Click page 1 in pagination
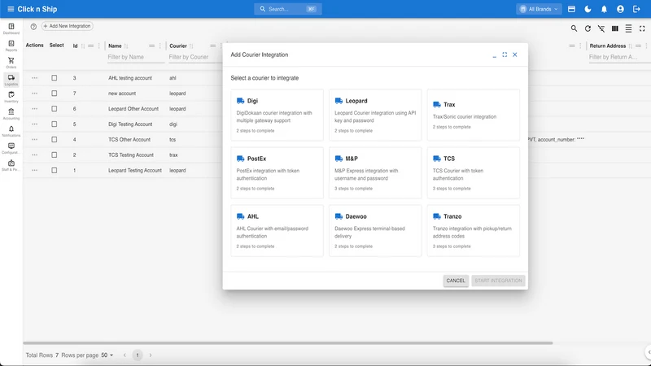 tap(138, 355)
